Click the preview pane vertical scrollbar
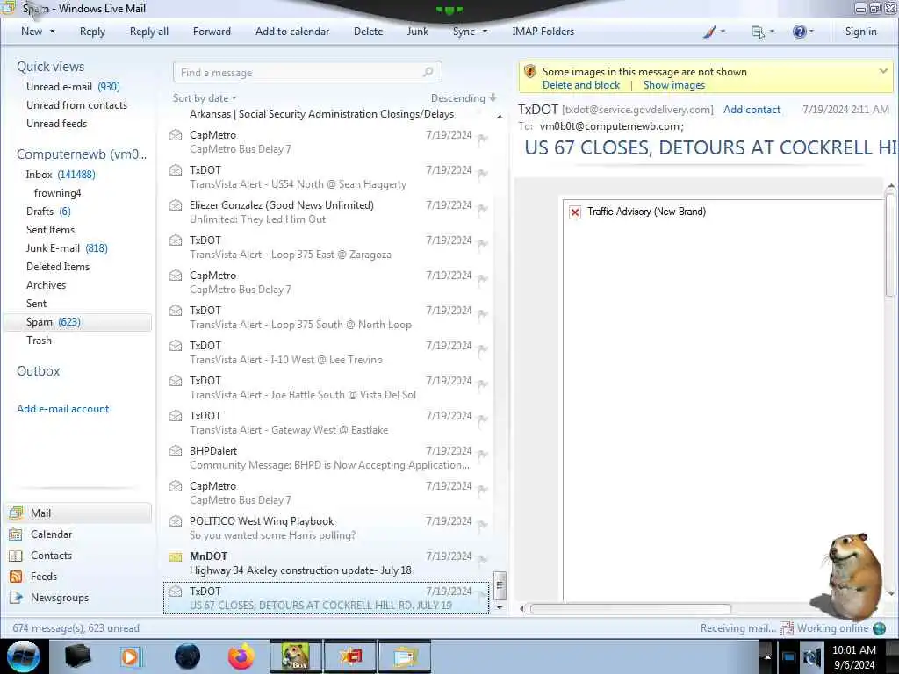Viewport: 899px width, 674px height. click(x=890, y=247)
